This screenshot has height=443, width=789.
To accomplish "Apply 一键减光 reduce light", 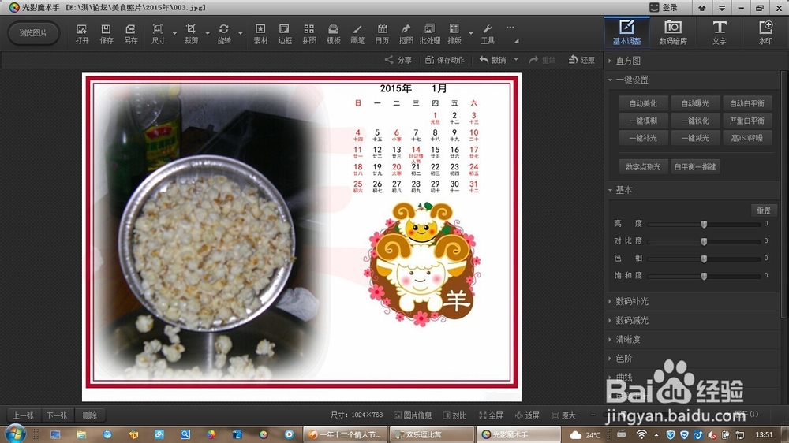I will pos(695,138).
